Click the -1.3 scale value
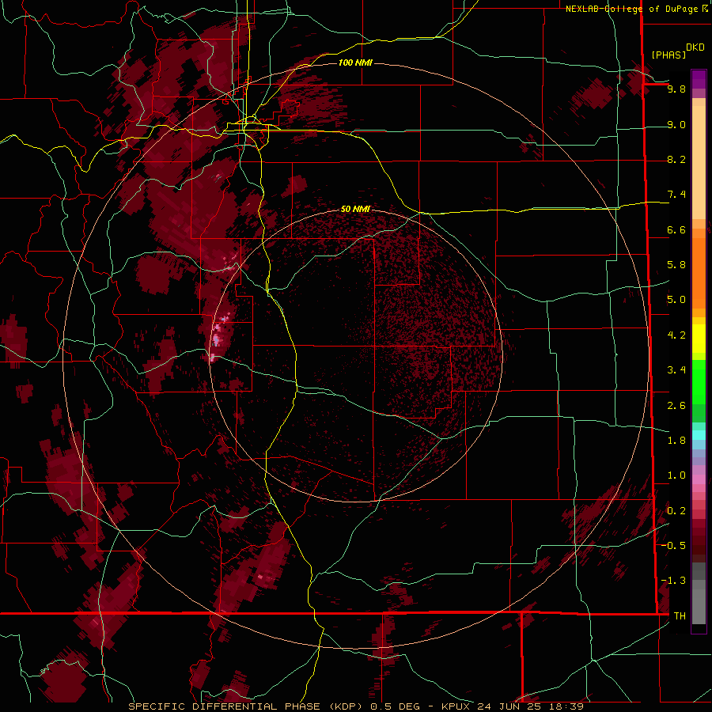The image size is (712, 712). click(x=673, y=581)
